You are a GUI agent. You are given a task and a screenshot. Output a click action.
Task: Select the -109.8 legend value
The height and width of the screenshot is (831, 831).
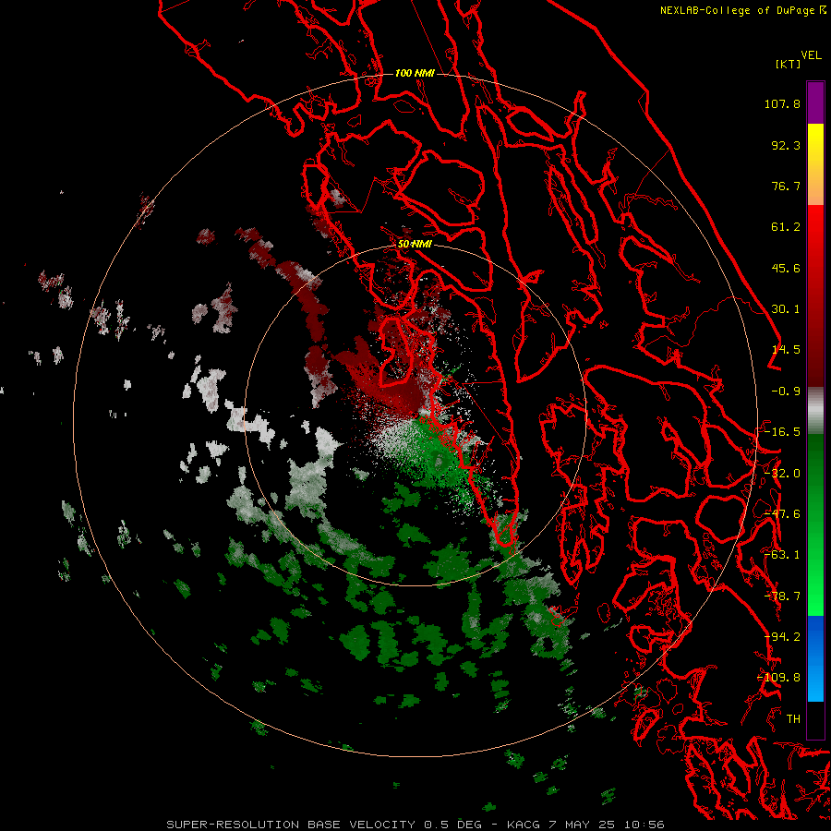tap(779, 678)
